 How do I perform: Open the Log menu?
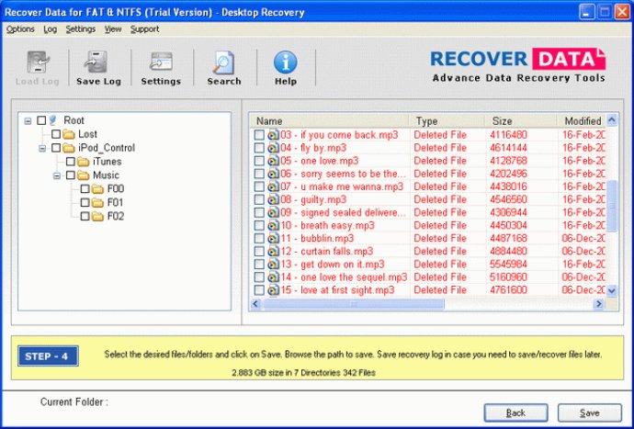(51, 29)
